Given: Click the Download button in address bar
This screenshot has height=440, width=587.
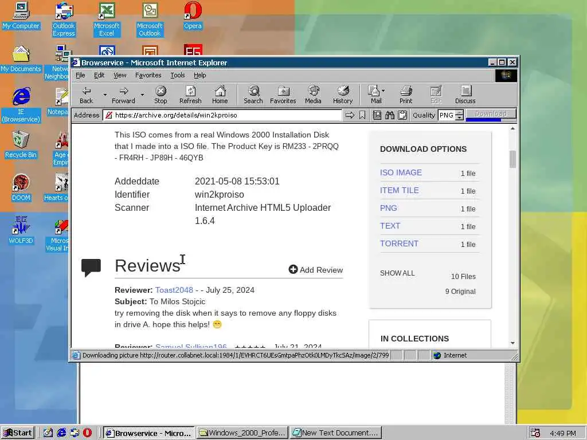Looking at the screenshot, I should coord(491,114).
